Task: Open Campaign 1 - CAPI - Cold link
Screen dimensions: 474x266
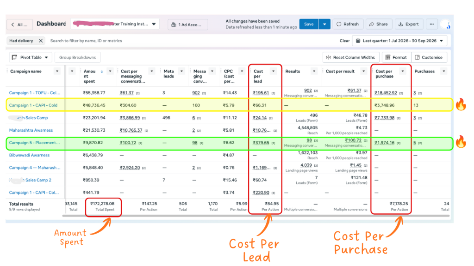Action: pos(33,105)
